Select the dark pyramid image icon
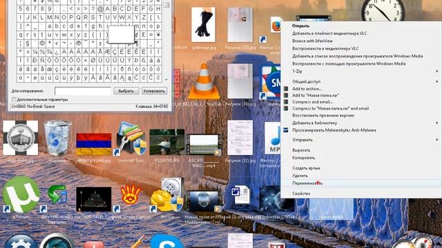This screenshot has height=248, width=442. [x=94, y=199]
